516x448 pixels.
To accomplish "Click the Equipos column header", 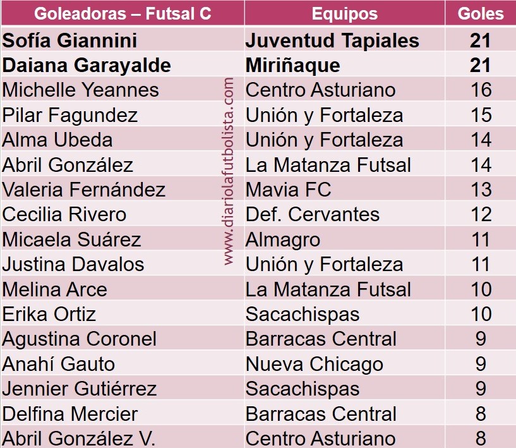I will [x=345, y=13].
